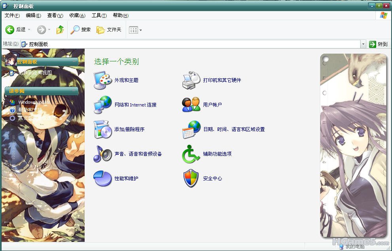The width and height of the screenshot is (392, 251).
Task: Click the 转到 (Go) button
Action: coord(378,44)
